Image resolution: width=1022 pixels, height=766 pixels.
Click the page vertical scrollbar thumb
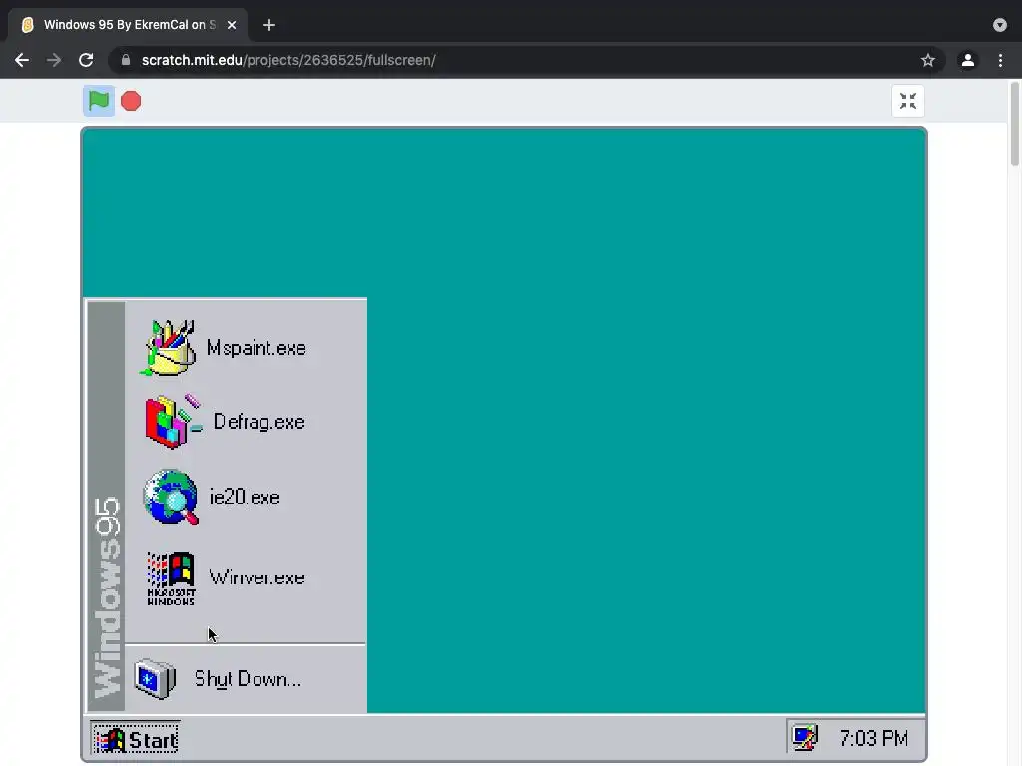point(1015,124)
